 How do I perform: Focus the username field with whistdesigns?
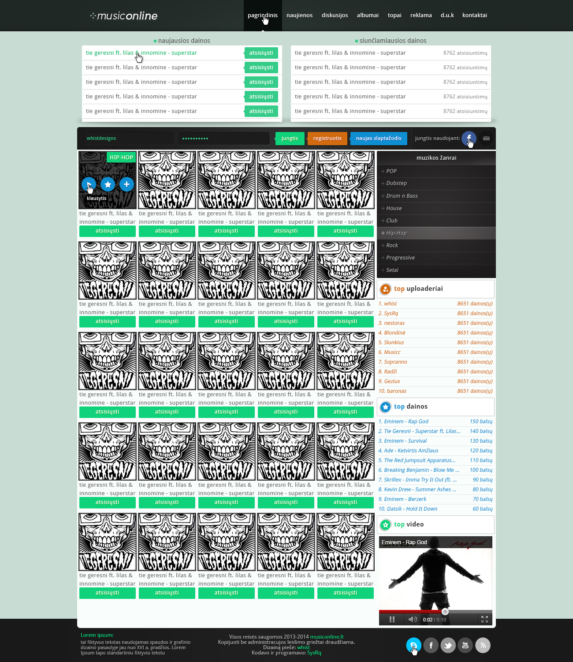129,139
